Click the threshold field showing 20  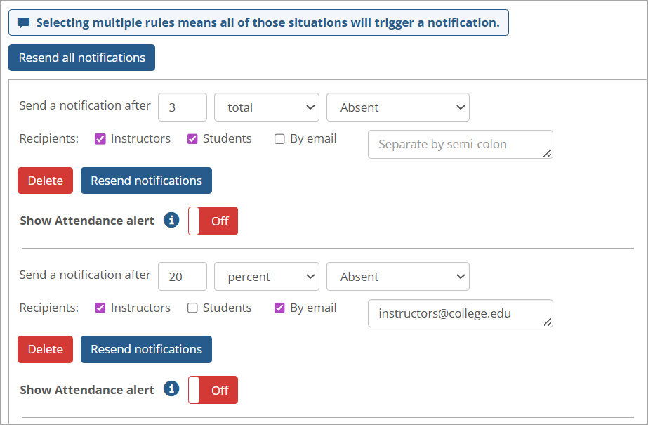[182, 277]
